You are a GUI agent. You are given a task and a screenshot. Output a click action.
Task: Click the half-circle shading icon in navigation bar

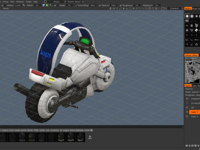(x=111, y=8)
